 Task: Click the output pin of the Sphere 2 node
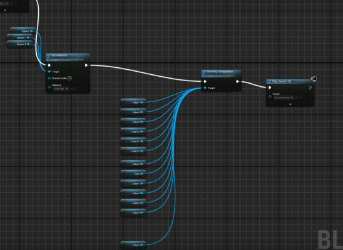click(x=28, y=44)
